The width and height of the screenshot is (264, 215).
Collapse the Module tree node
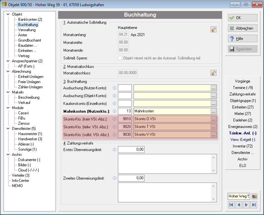click(x=8, y=108)
